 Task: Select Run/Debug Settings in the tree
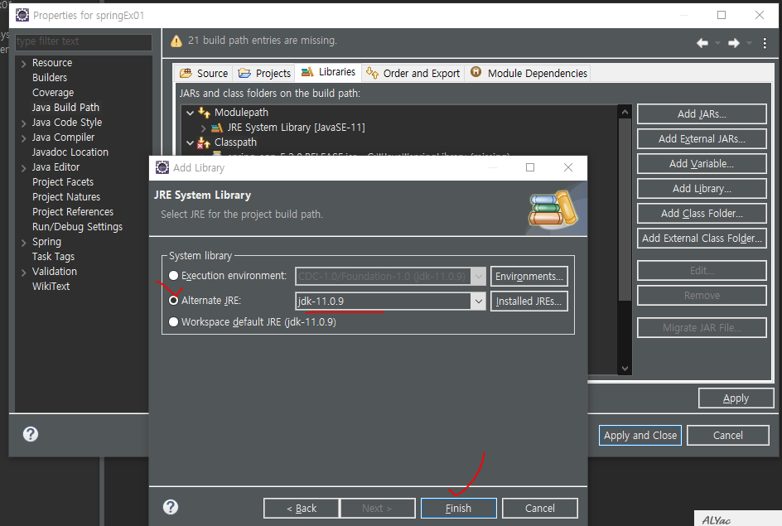tap(77, 227)
